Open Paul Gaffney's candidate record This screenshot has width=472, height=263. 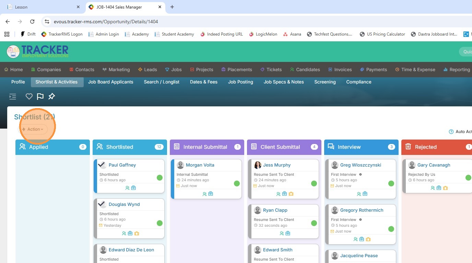(x=122, y=165)
